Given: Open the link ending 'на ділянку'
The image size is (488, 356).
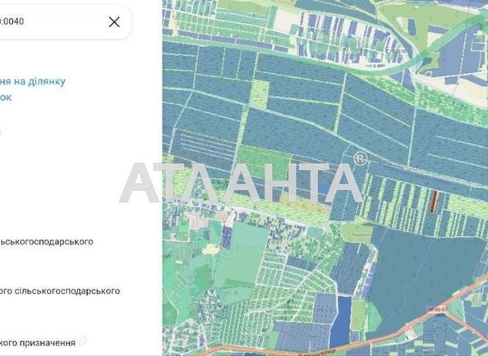Looking at the screenshot, I should click(x=32, y=81).
